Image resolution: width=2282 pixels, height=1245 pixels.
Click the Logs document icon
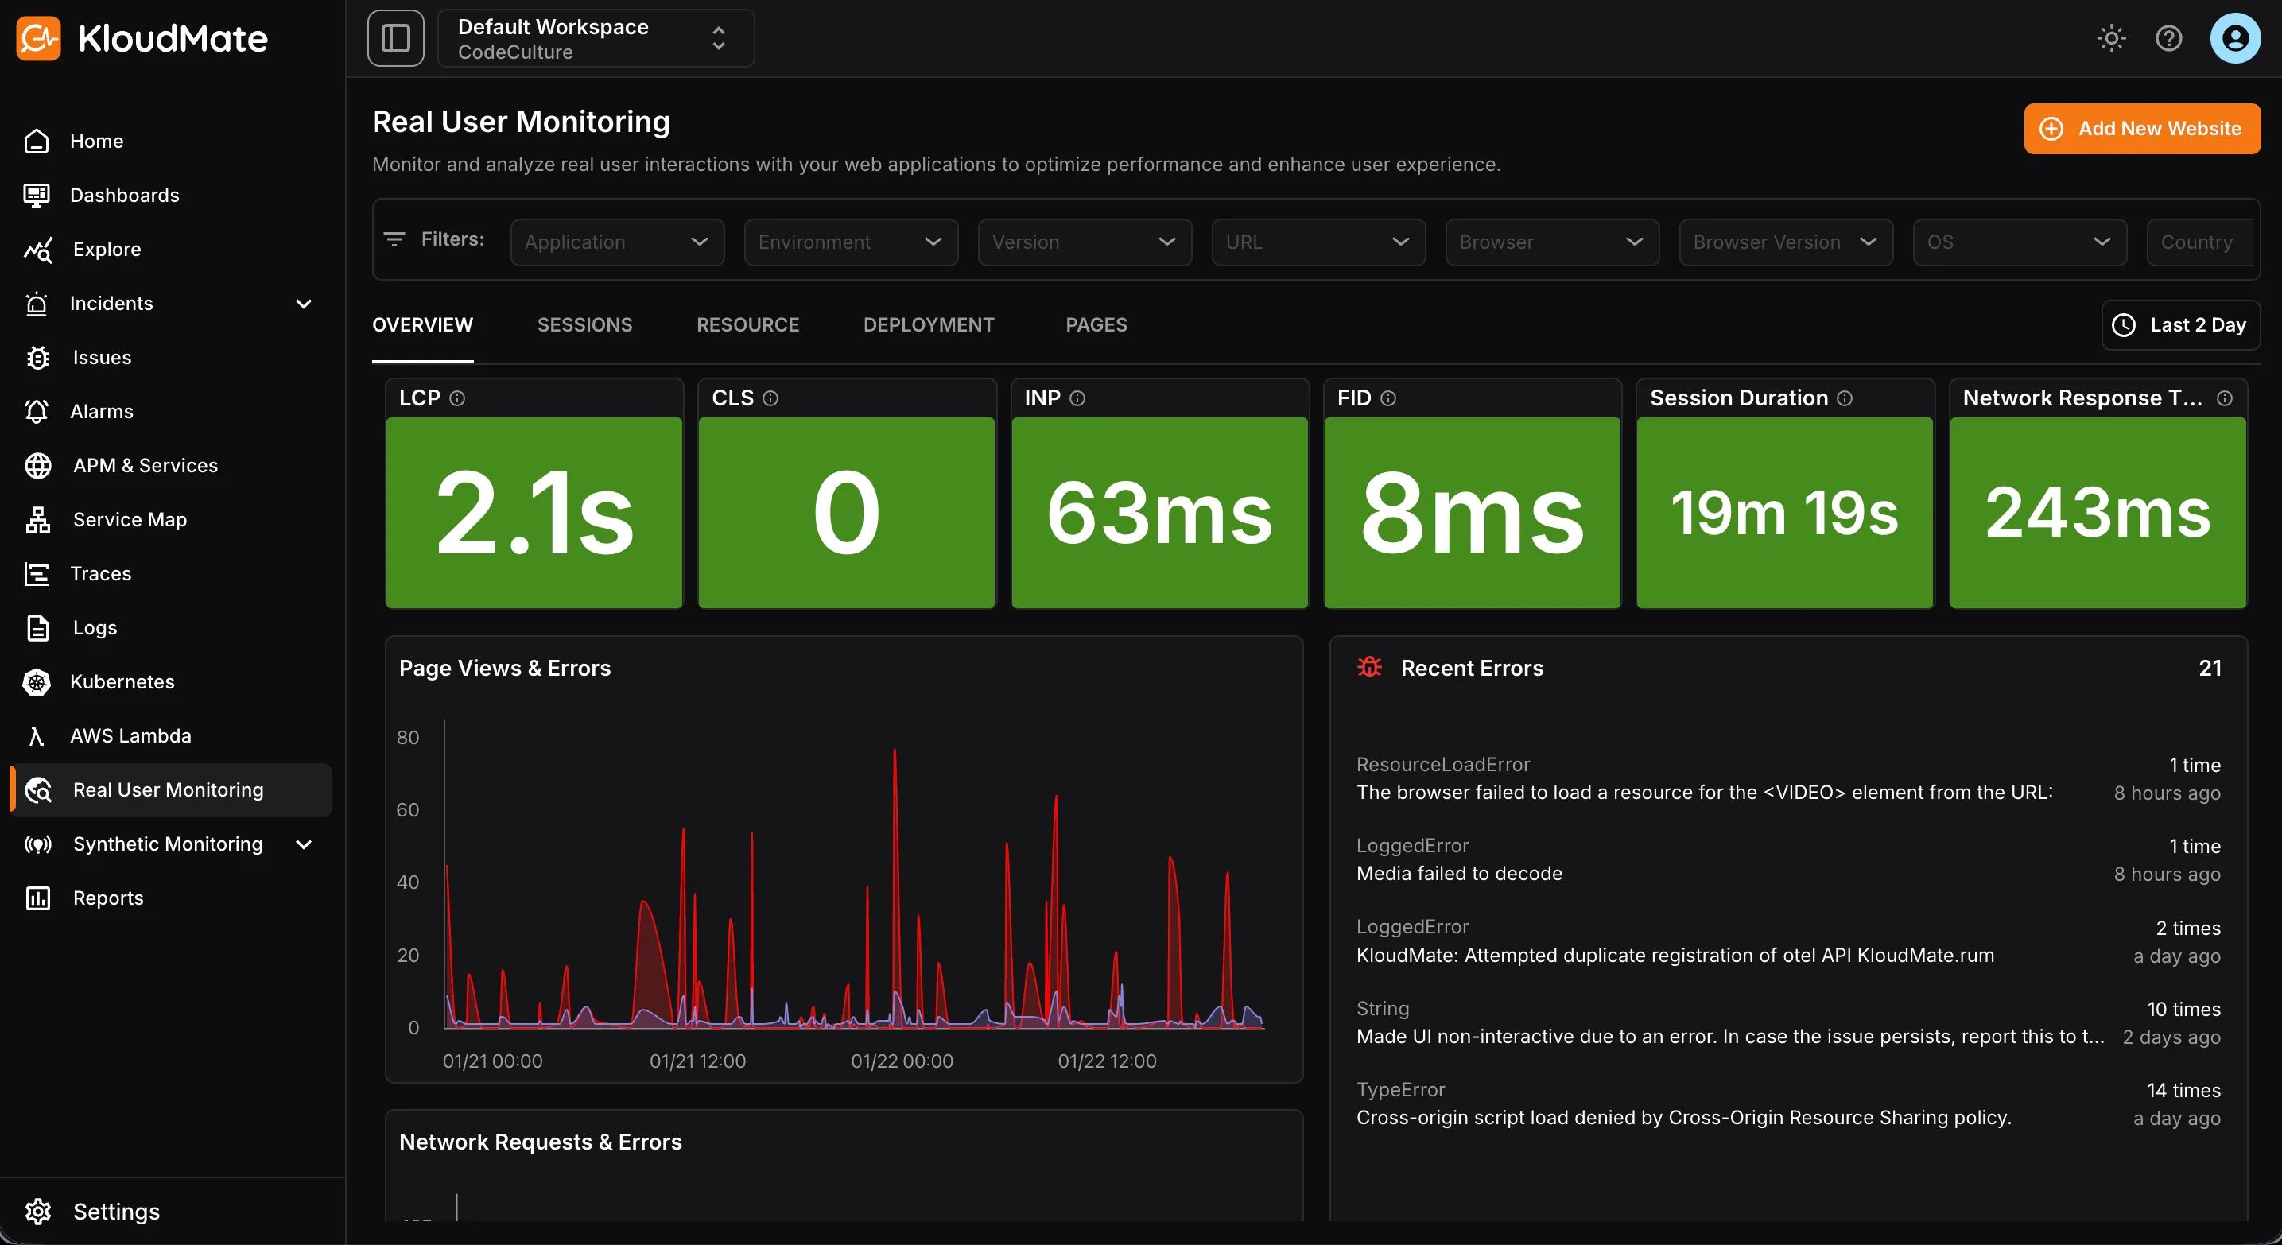point(38,628)
